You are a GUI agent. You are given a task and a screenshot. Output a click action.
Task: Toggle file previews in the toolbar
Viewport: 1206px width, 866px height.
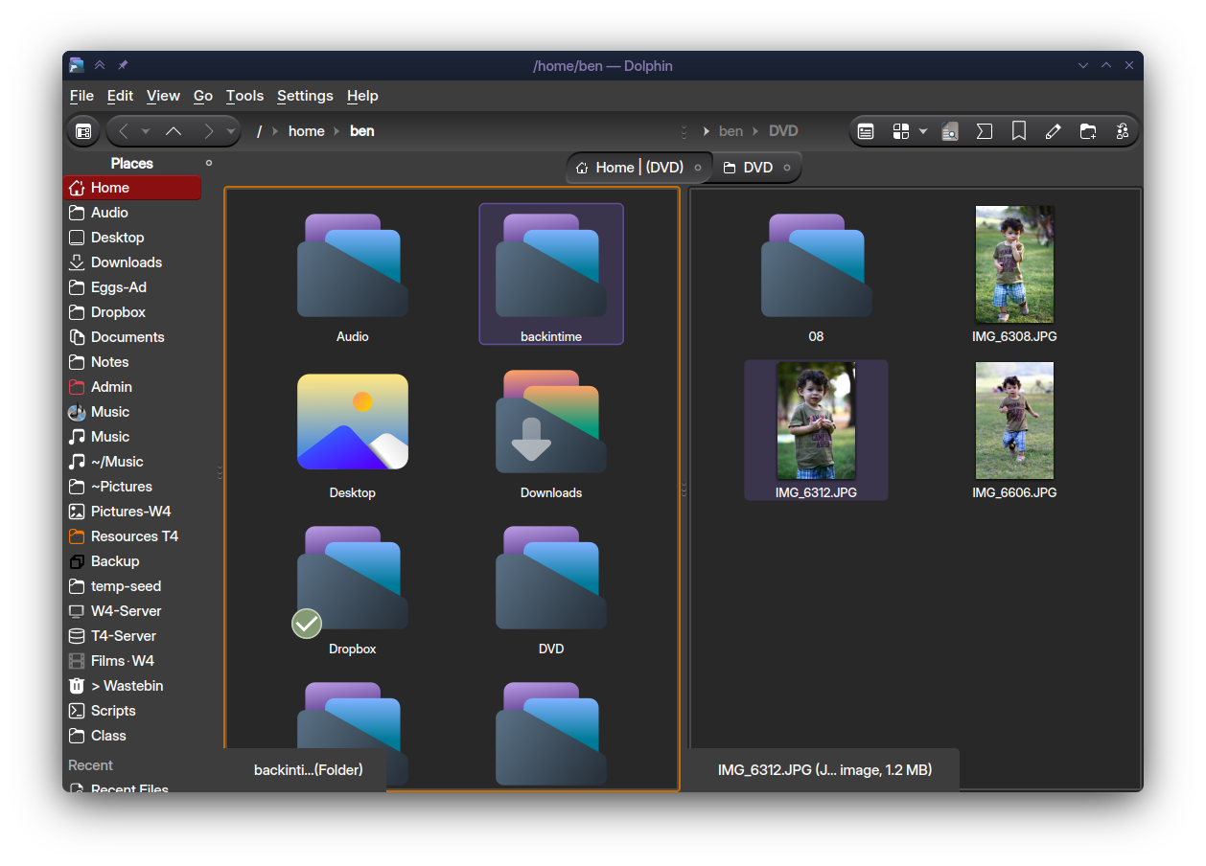click(x=950, y=131)
